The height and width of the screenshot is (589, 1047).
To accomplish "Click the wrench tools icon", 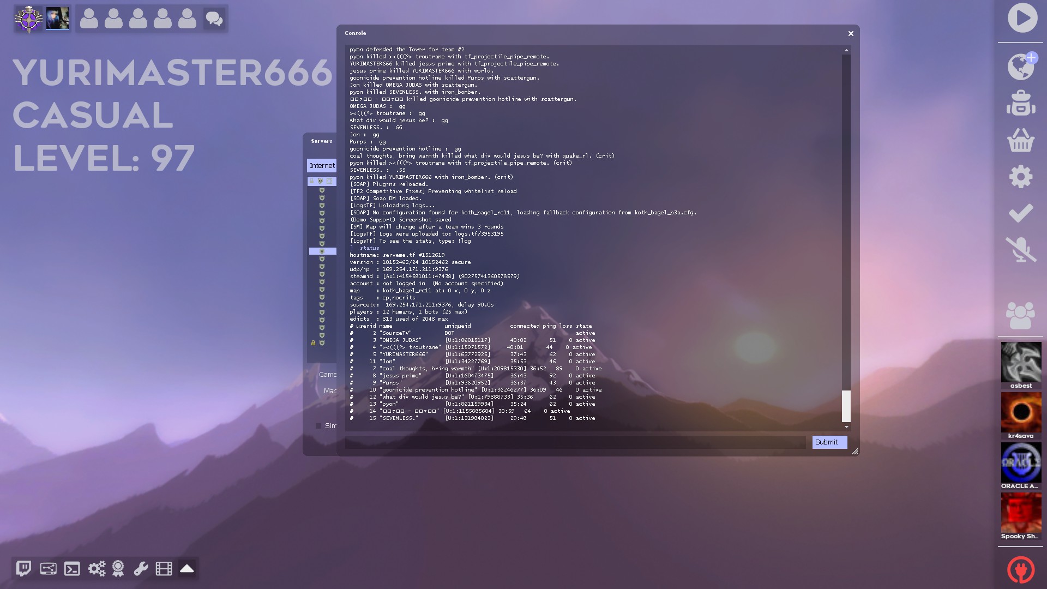I will click(141, 569).
